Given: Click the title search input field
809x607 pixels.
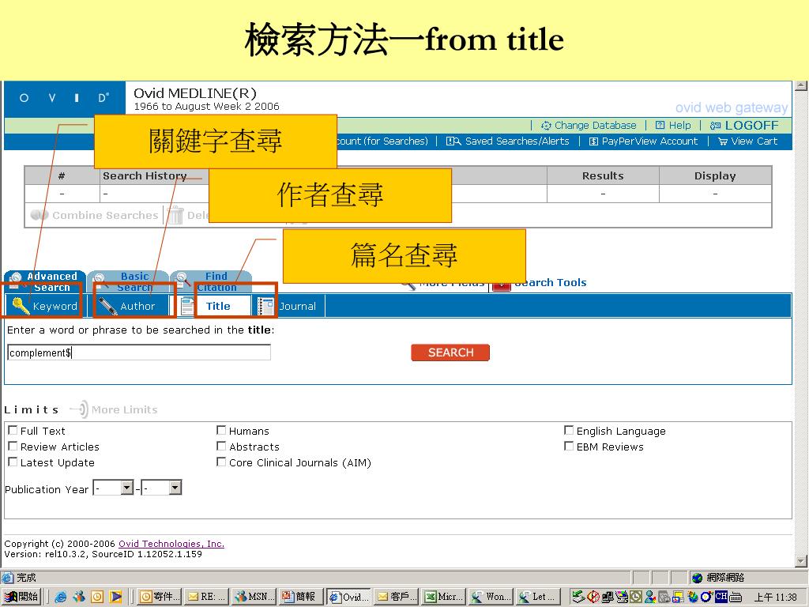Looking at the screenshot, I should (139, 353).
